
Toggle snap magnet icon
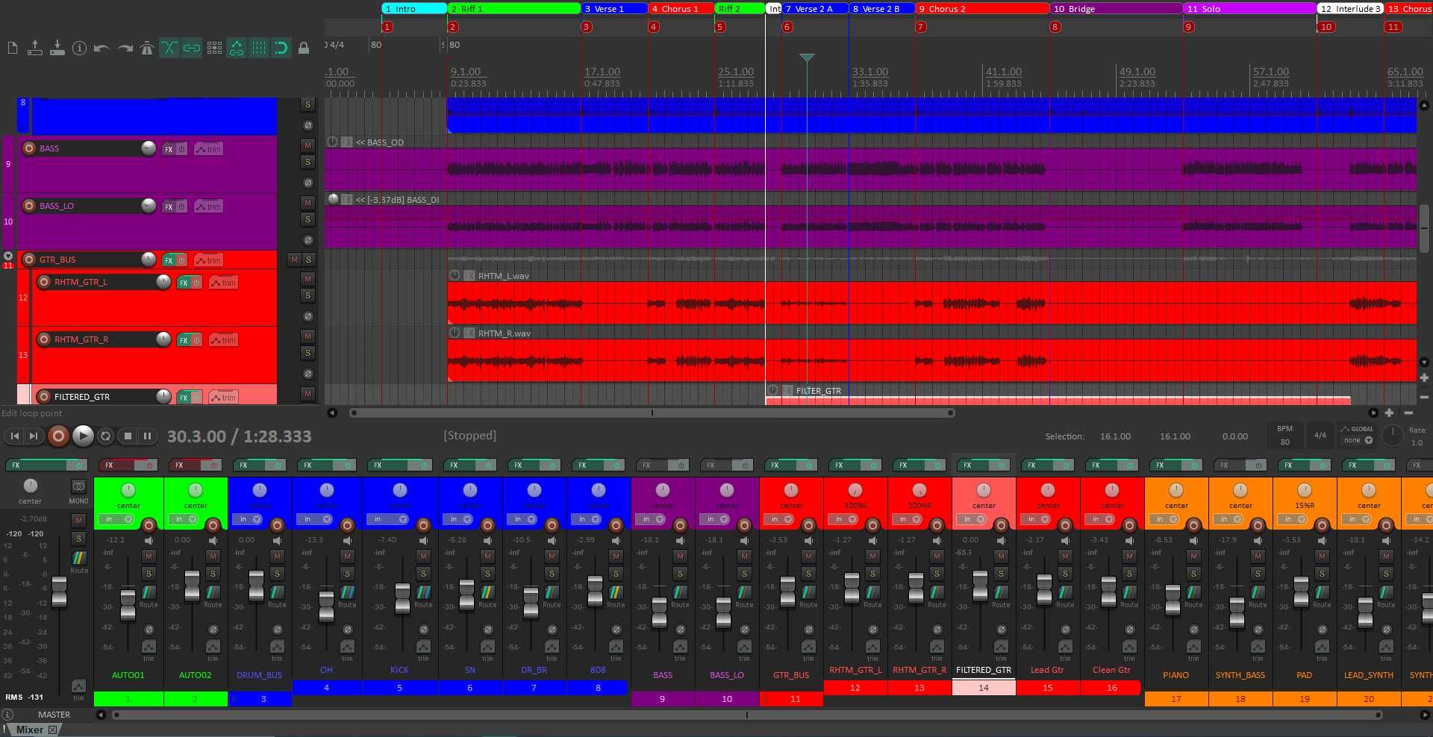tap(281, 48)
